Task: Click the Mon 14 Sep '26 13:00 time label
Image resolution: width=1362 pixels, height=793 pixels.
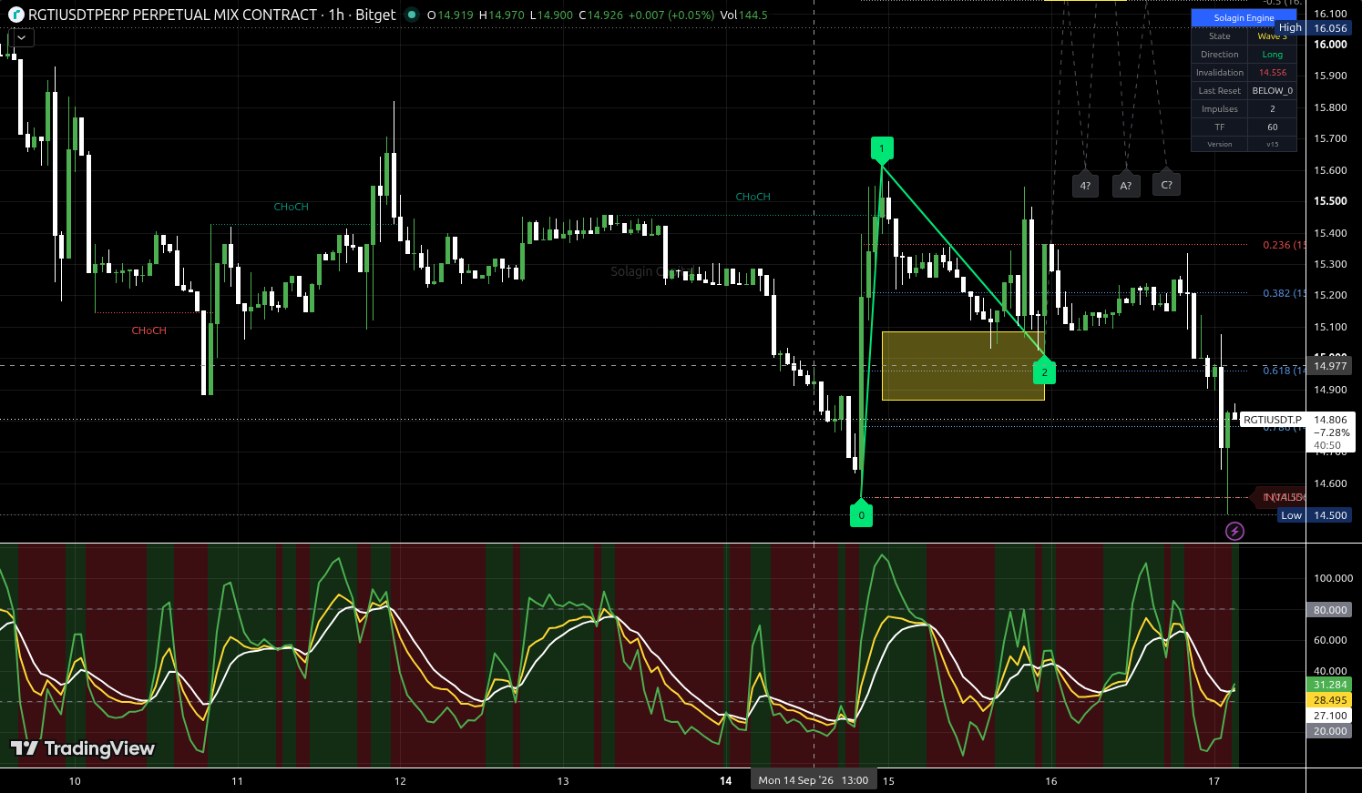Action: click(813, 780)
